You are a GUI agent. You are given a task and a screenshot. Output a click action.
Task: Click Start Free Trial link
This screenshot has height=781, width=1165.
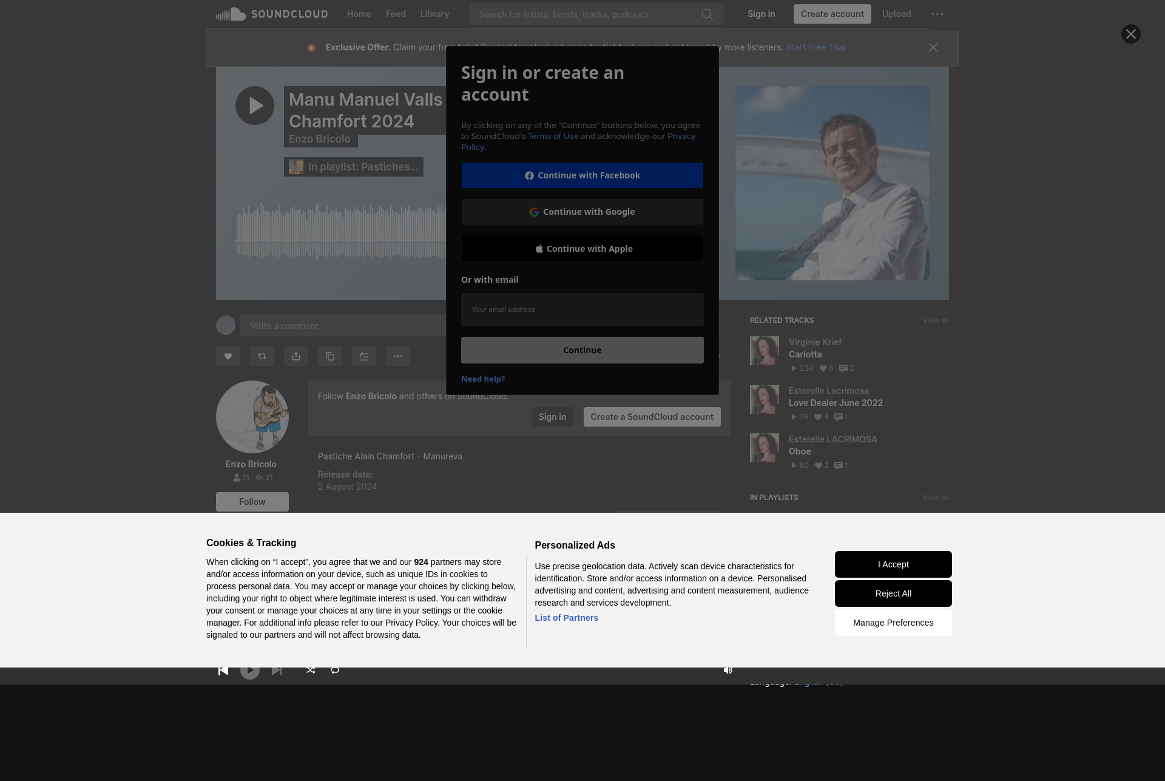815,47
